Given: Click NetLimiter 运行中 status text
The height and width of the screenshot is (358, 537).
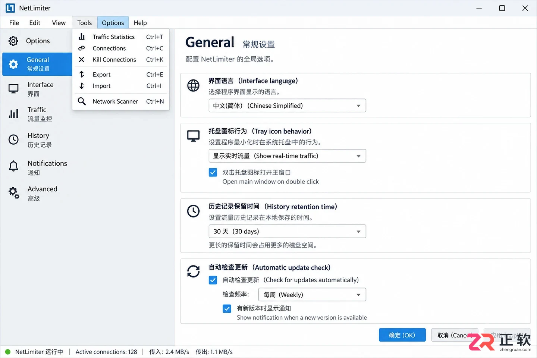Looking at the screenshot, I should [39, 352].
